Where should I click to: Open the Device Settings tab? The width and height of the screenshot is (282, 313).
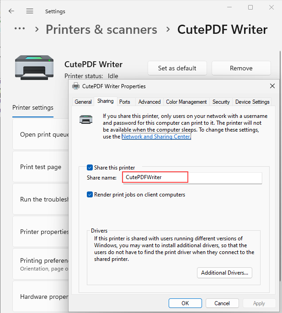tap(252, 102)
